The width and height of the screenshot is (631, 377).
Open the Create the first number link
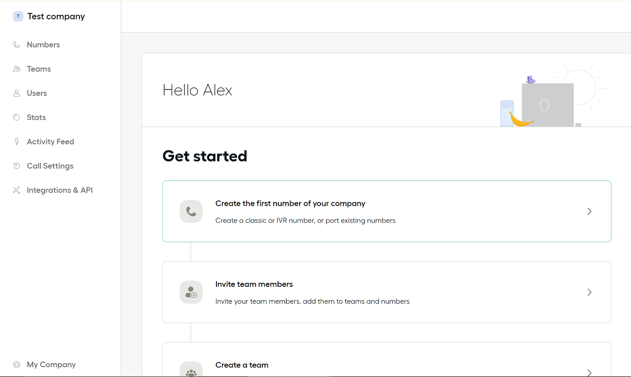point(290,204)
